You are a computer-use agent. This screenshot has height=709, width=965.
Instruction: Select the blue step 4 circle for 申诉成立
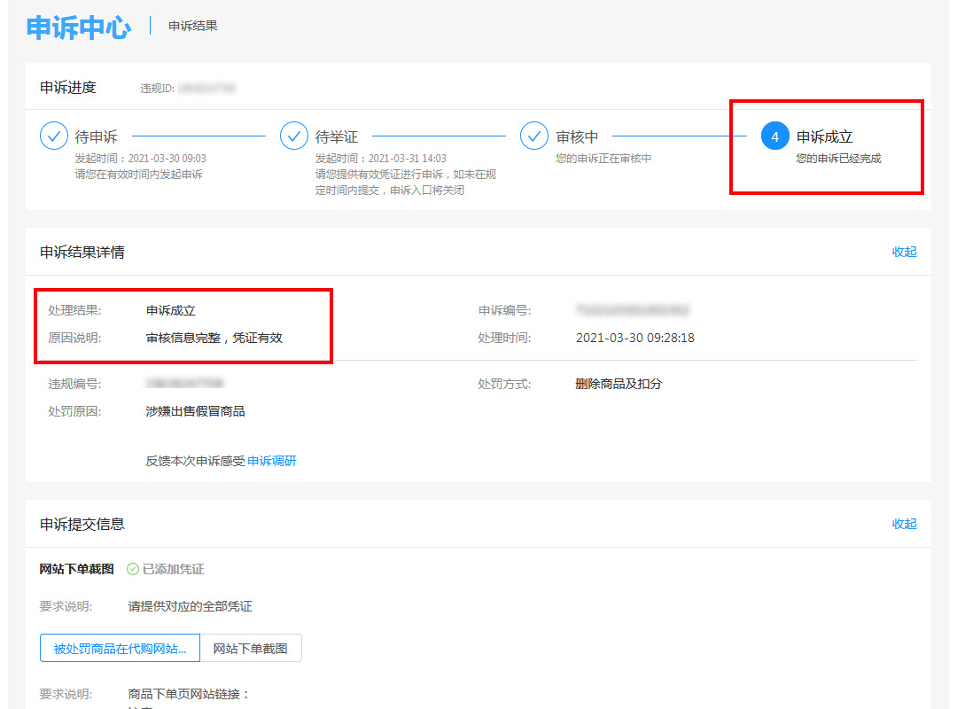pyautogui.click(x=774, y=136)
